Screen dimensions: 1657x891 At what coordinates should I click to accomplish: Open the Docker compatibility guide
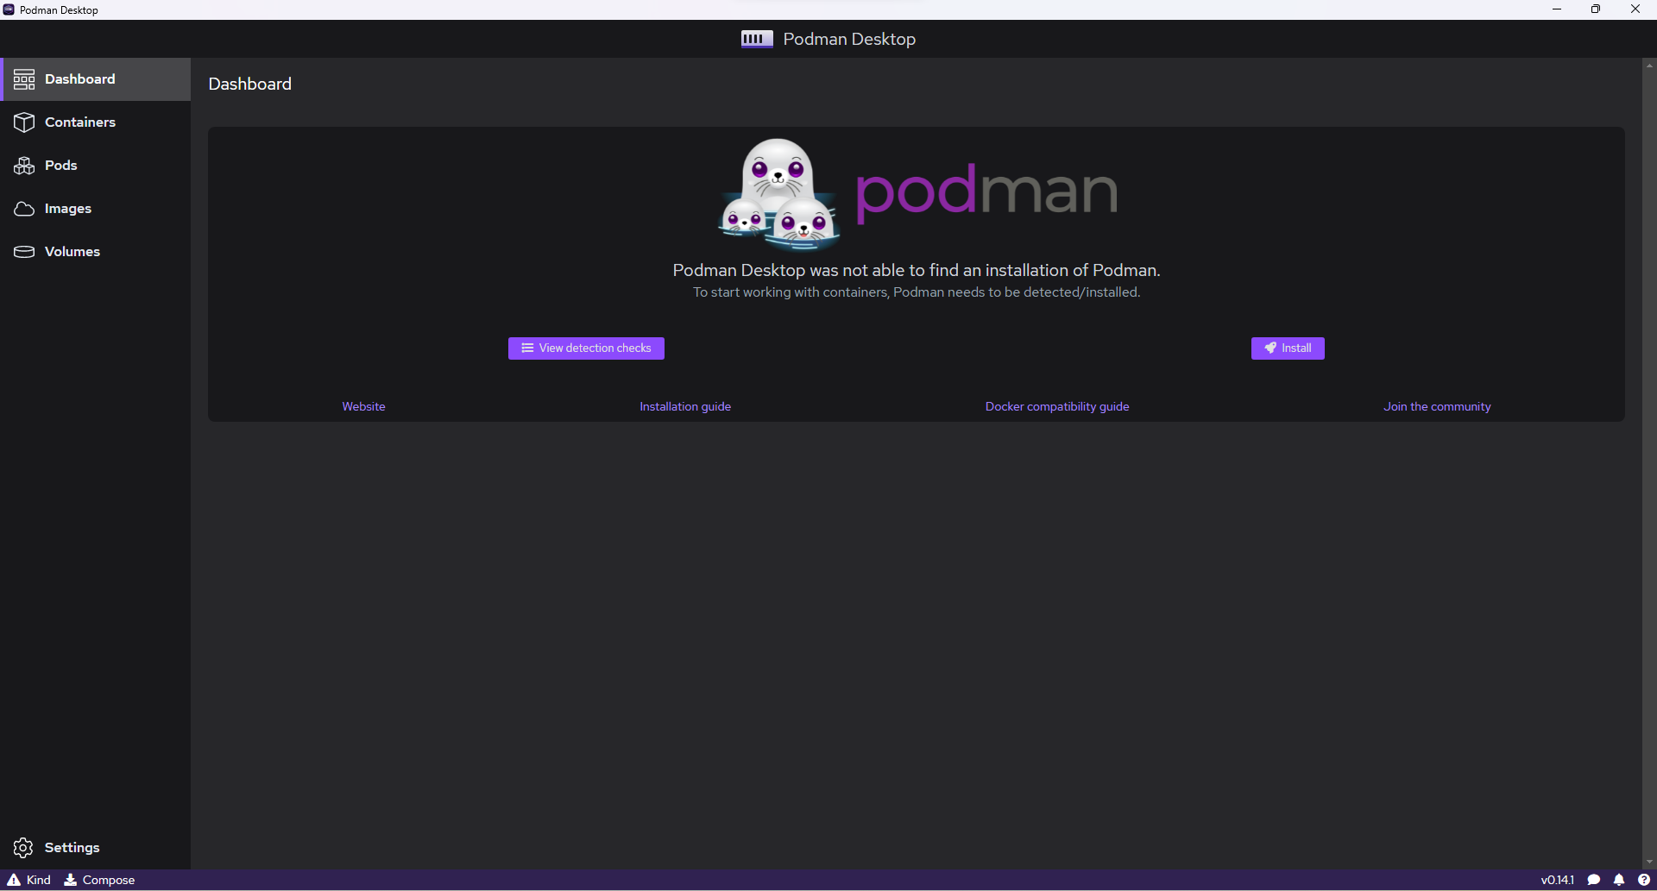pos(1056,405)
